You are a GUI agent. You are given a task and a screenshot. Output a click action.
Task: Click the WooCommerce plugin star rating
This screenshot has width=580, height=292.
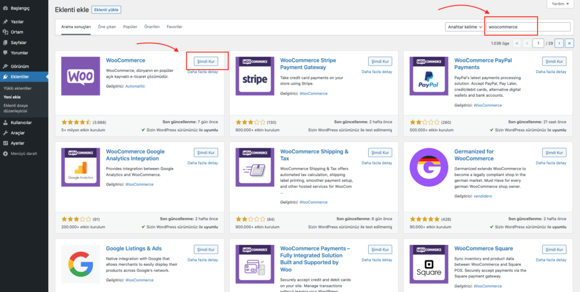tap(76, 122)
